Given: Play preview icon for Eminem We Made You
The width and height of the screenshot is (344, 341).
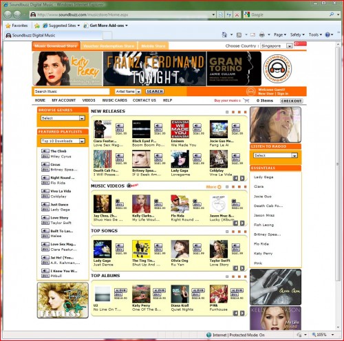Looking at the screenshot, I should coord(197,126).
